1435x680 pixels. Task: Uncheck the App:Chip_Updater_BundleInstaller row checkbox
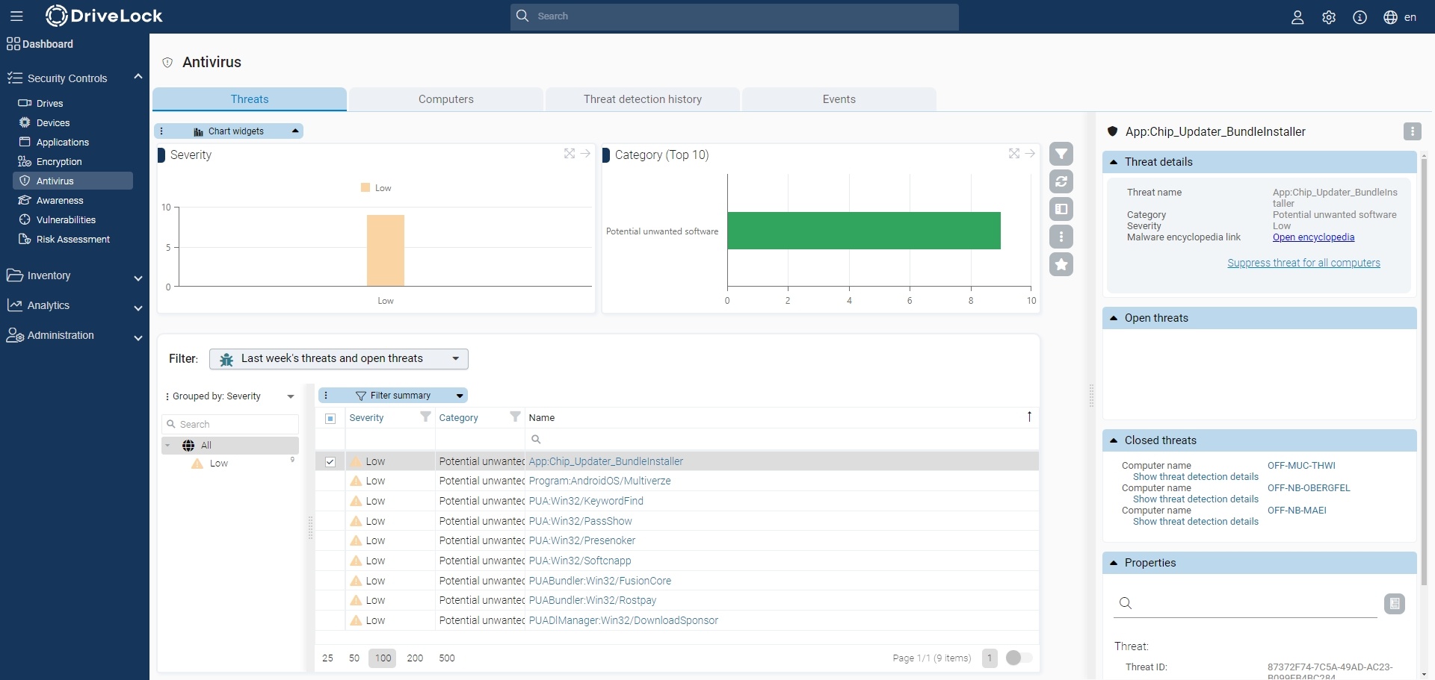[x=330, y=462]
